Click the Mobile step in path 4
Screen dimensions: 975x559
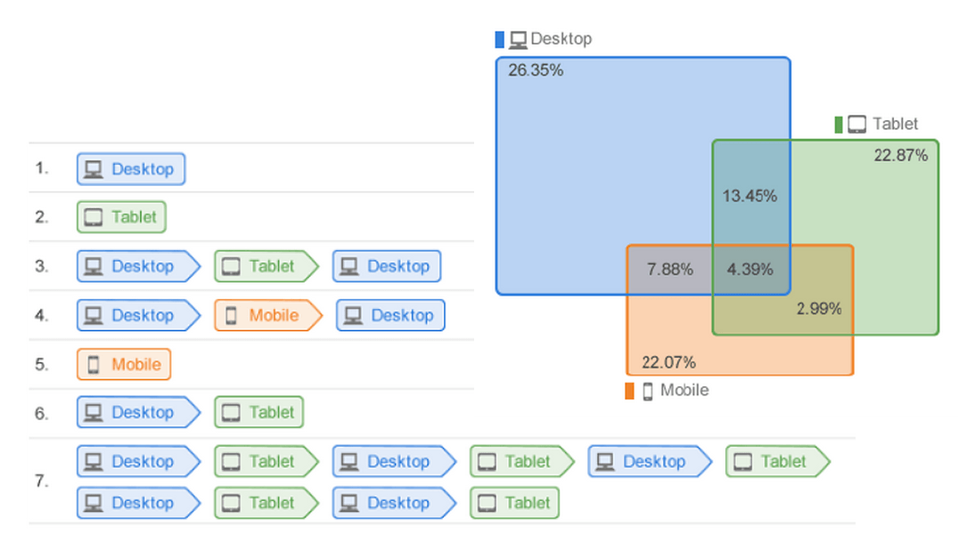267,315
